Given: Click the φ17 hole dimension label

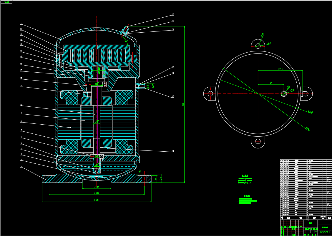Looking at the screenshot, I should [269, 43].
